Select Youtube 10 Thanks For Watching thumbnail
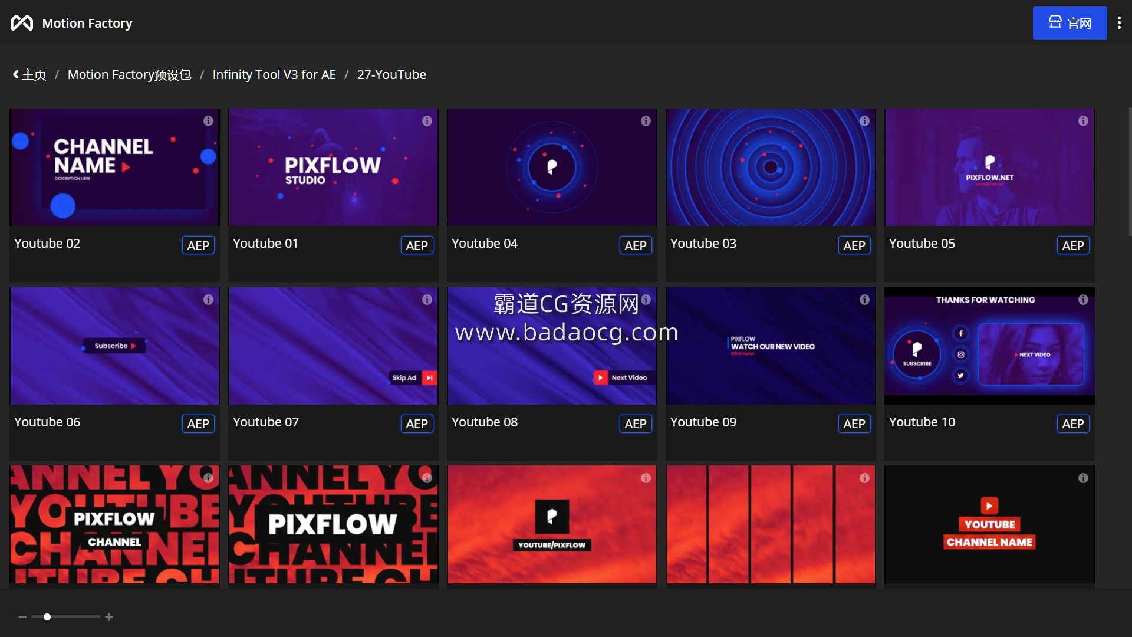The image size is (1132, 637). pos(989,346)
